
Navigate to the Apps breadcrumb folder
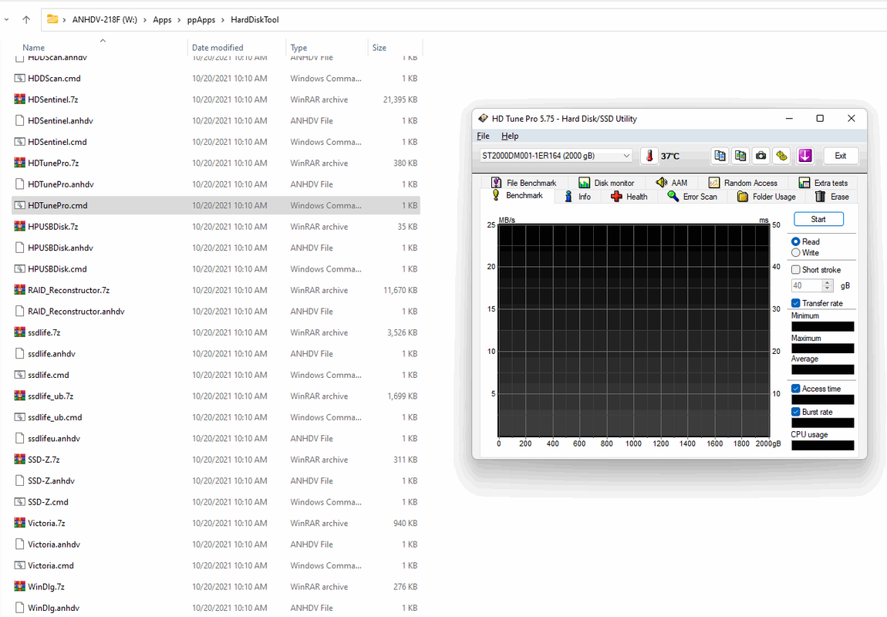click(162, 20)
